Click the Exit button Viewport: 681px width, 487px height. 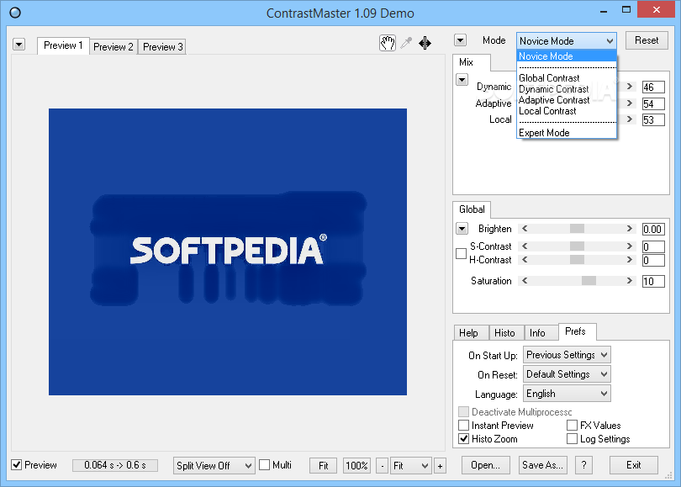pyautogui.click(x=634, y=465)
